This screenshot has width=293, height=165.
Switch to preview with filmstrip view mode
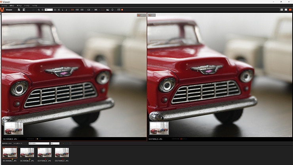tap(286, 10)
